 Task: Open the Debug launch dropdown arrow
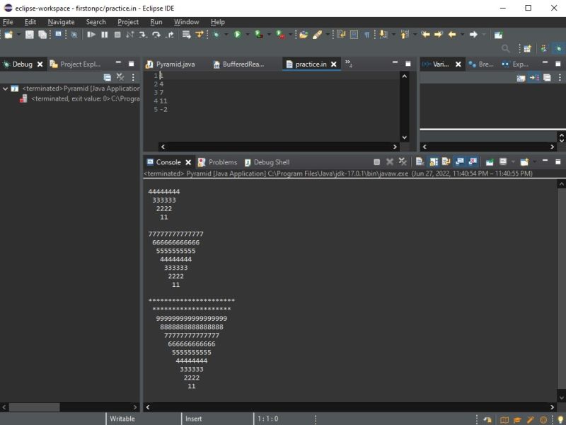226,34
